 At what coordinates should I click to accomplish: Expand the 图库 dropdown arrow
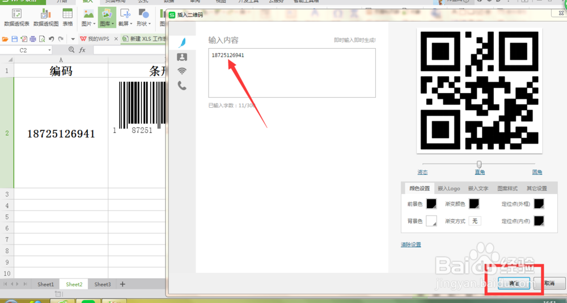[x=113, y=24]
